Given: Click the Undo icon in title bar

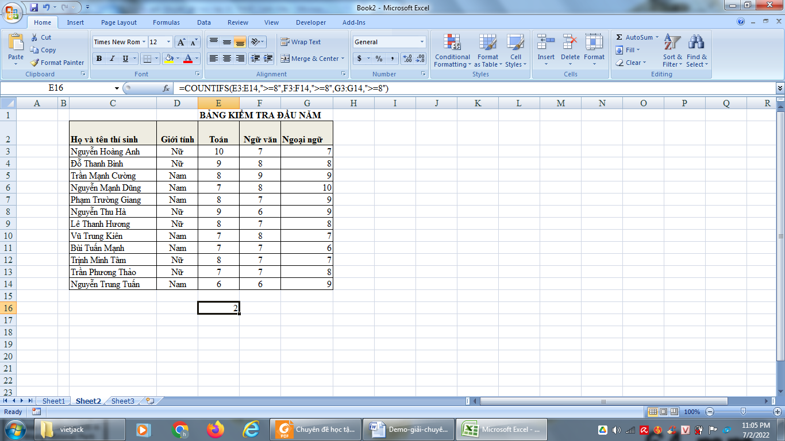Looking at the screenshot, I should tap(48, 7).
